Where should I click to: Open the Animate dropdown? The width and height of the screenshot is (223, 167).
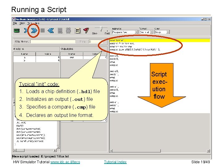click(x=125, y=32)
